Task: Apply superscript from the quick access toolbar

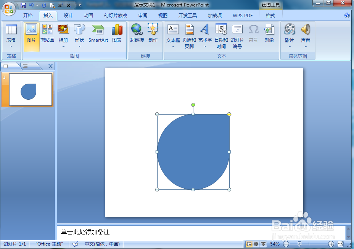Action: click(x=60, y=5)
